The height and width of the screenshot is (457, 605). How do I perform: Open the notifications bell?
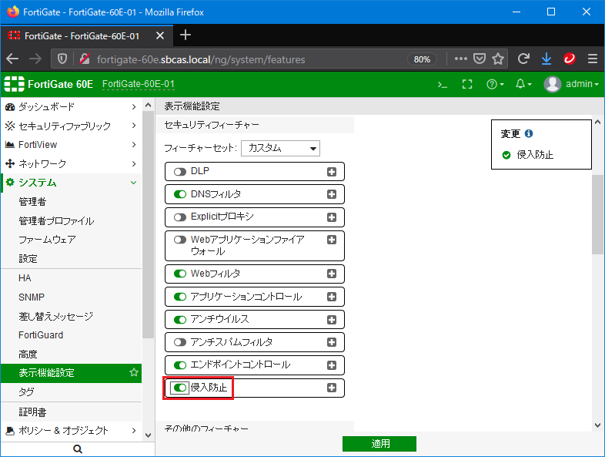(x=523, y=84)
